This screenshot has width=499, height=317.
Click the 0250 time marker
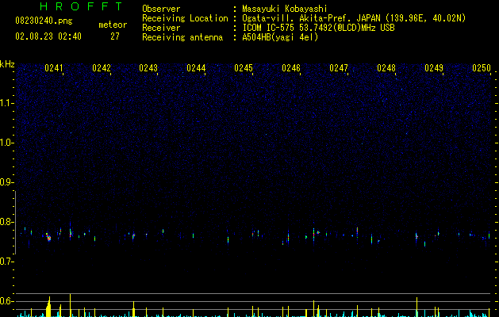pos(482,68)
